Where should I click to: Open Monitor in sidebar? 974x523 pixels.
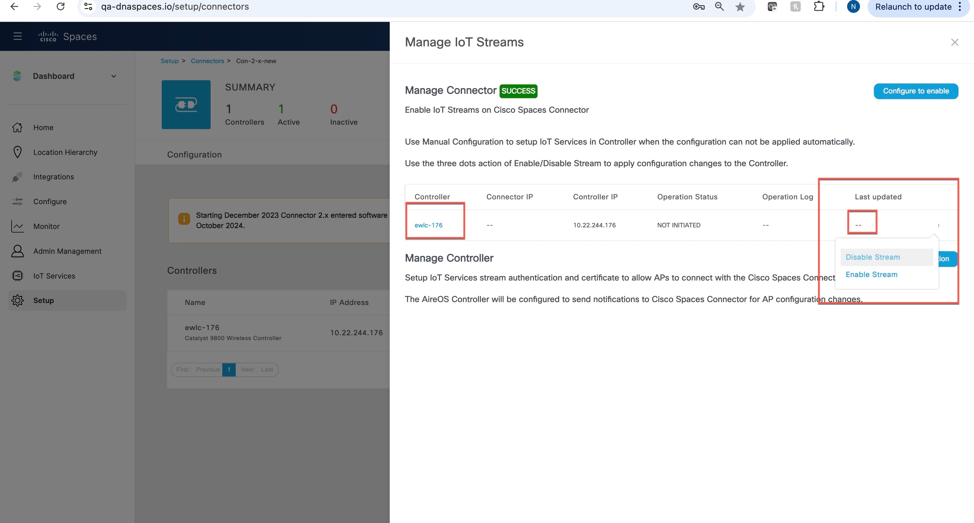46,226
